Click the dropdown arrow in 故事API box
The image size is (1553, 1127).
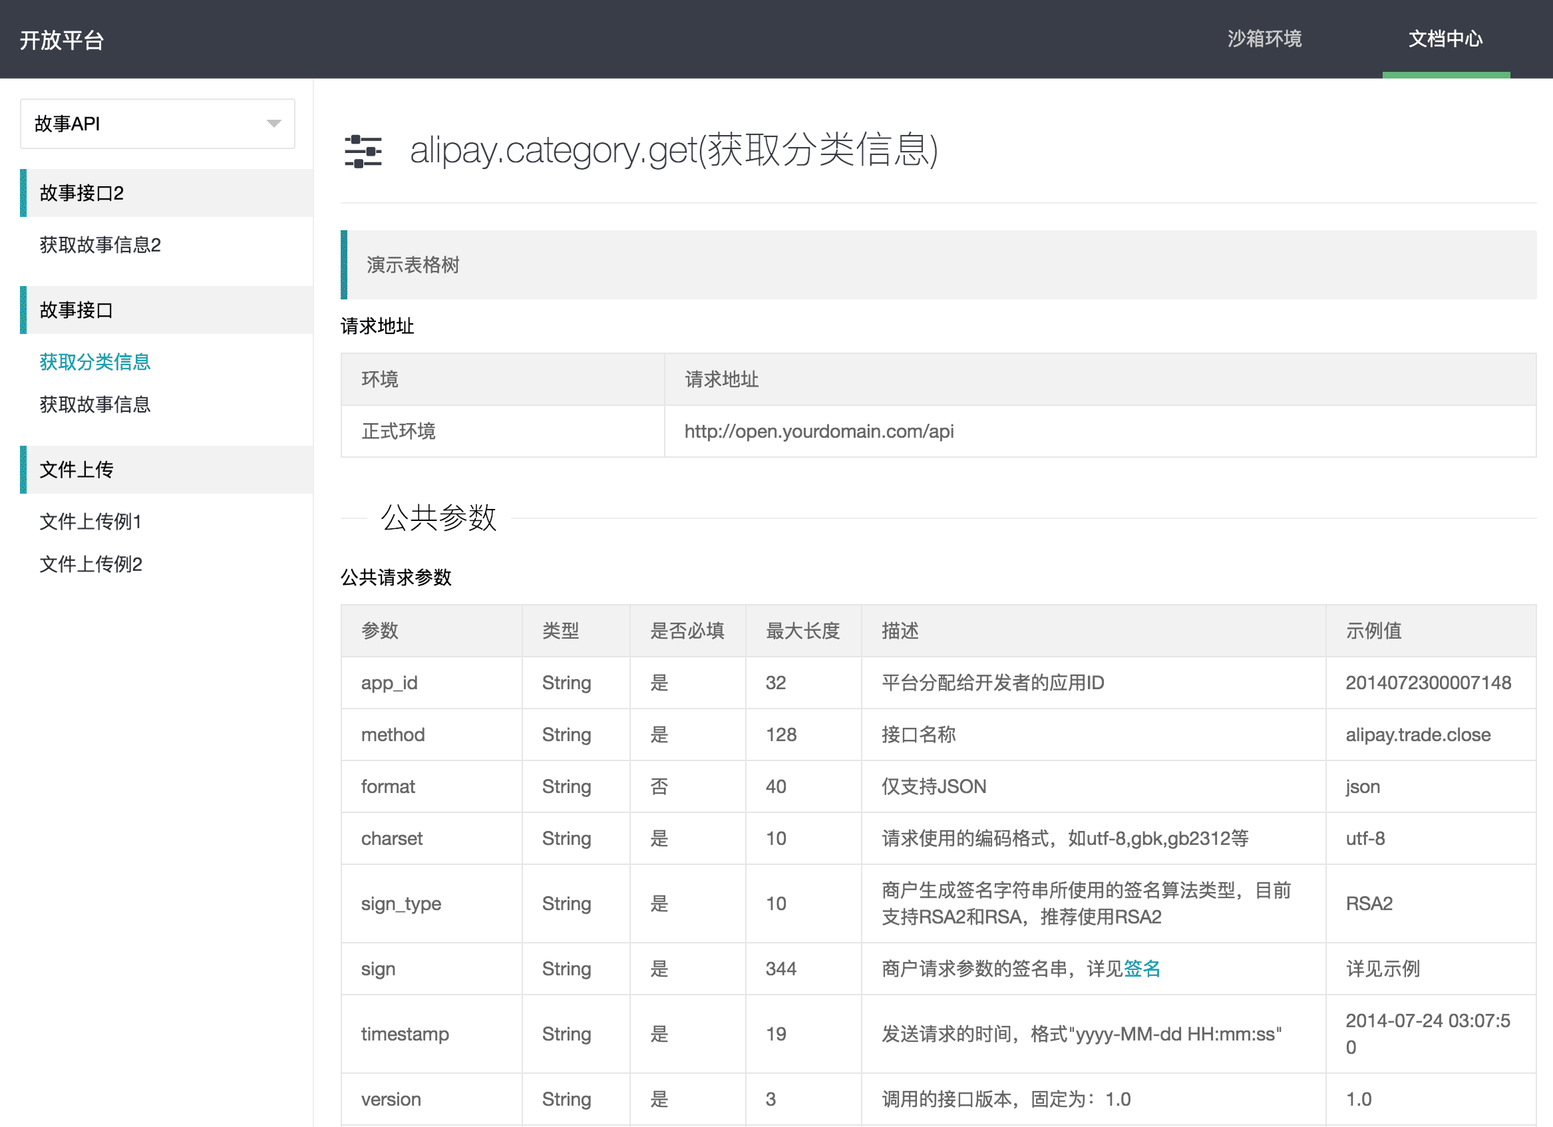click(x=273, y=124)
